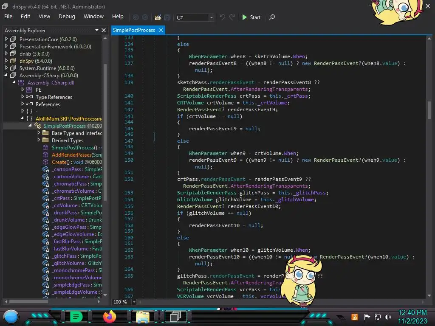435x326 pixels.
Task: Expand the PresentationFramework assembly node
Action: point(6,46)
